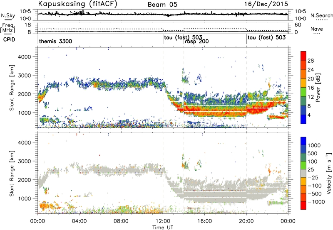The height and width of the screenshot is (230, 333).
Task: Click velocity colorbar tick value 1000
Action: click(314, 145)
